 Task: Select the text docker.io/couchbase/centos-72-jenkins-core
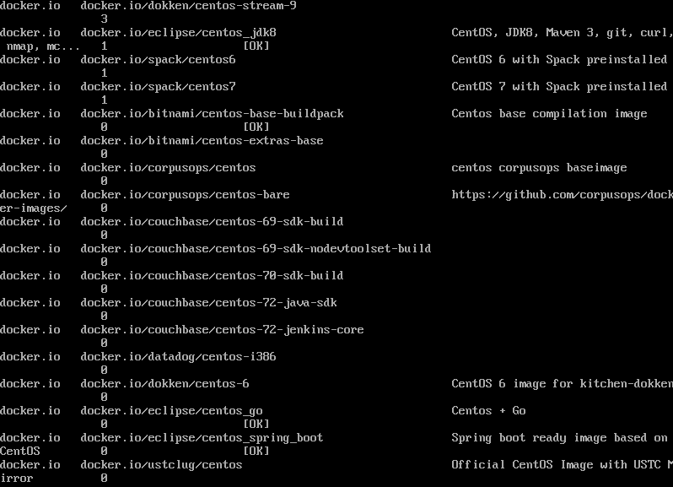222,330
